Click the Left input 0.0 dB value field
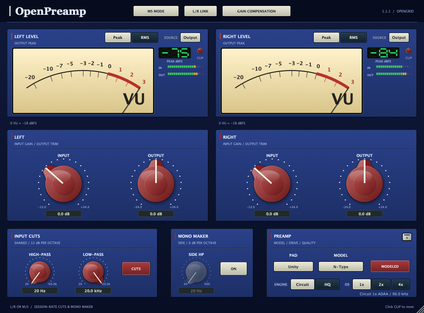This screenshot has width=424, height=313. pos(64,214)
